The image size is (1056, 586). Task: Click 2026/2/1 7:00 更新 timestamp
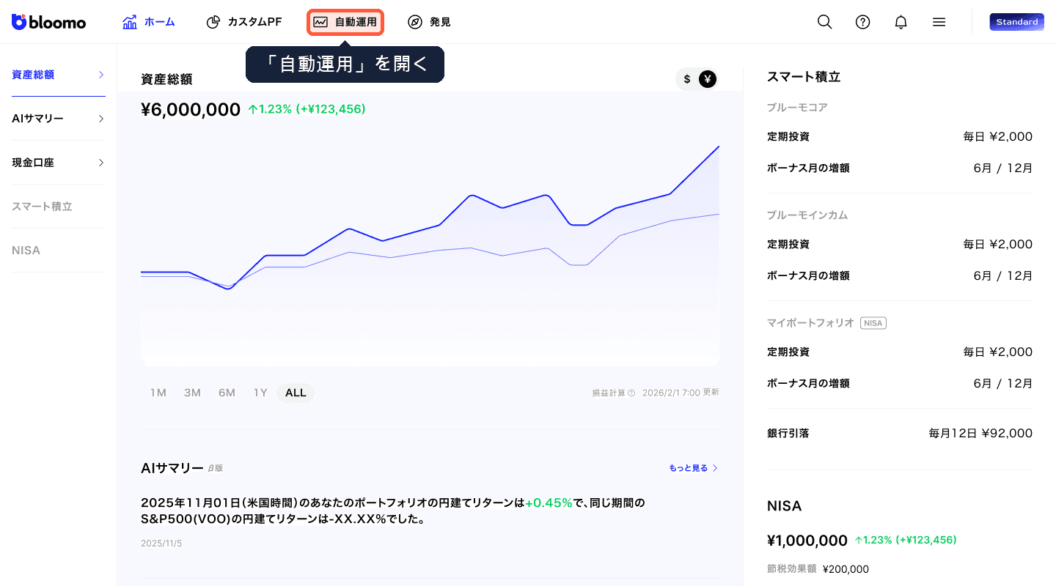[x=681, y=393]
